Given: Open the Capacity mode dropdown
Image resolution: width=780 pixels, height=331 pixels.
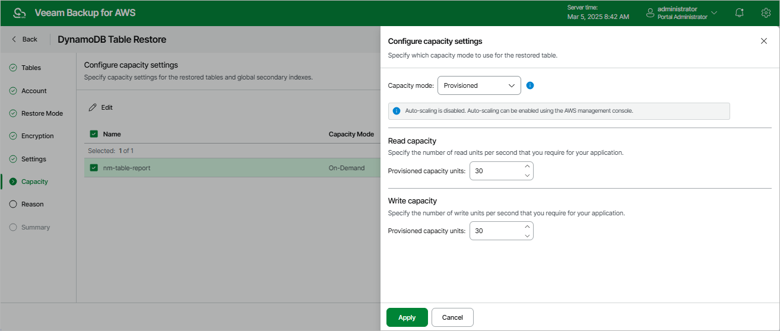Looking at the screenshot, I should (479, 85).
